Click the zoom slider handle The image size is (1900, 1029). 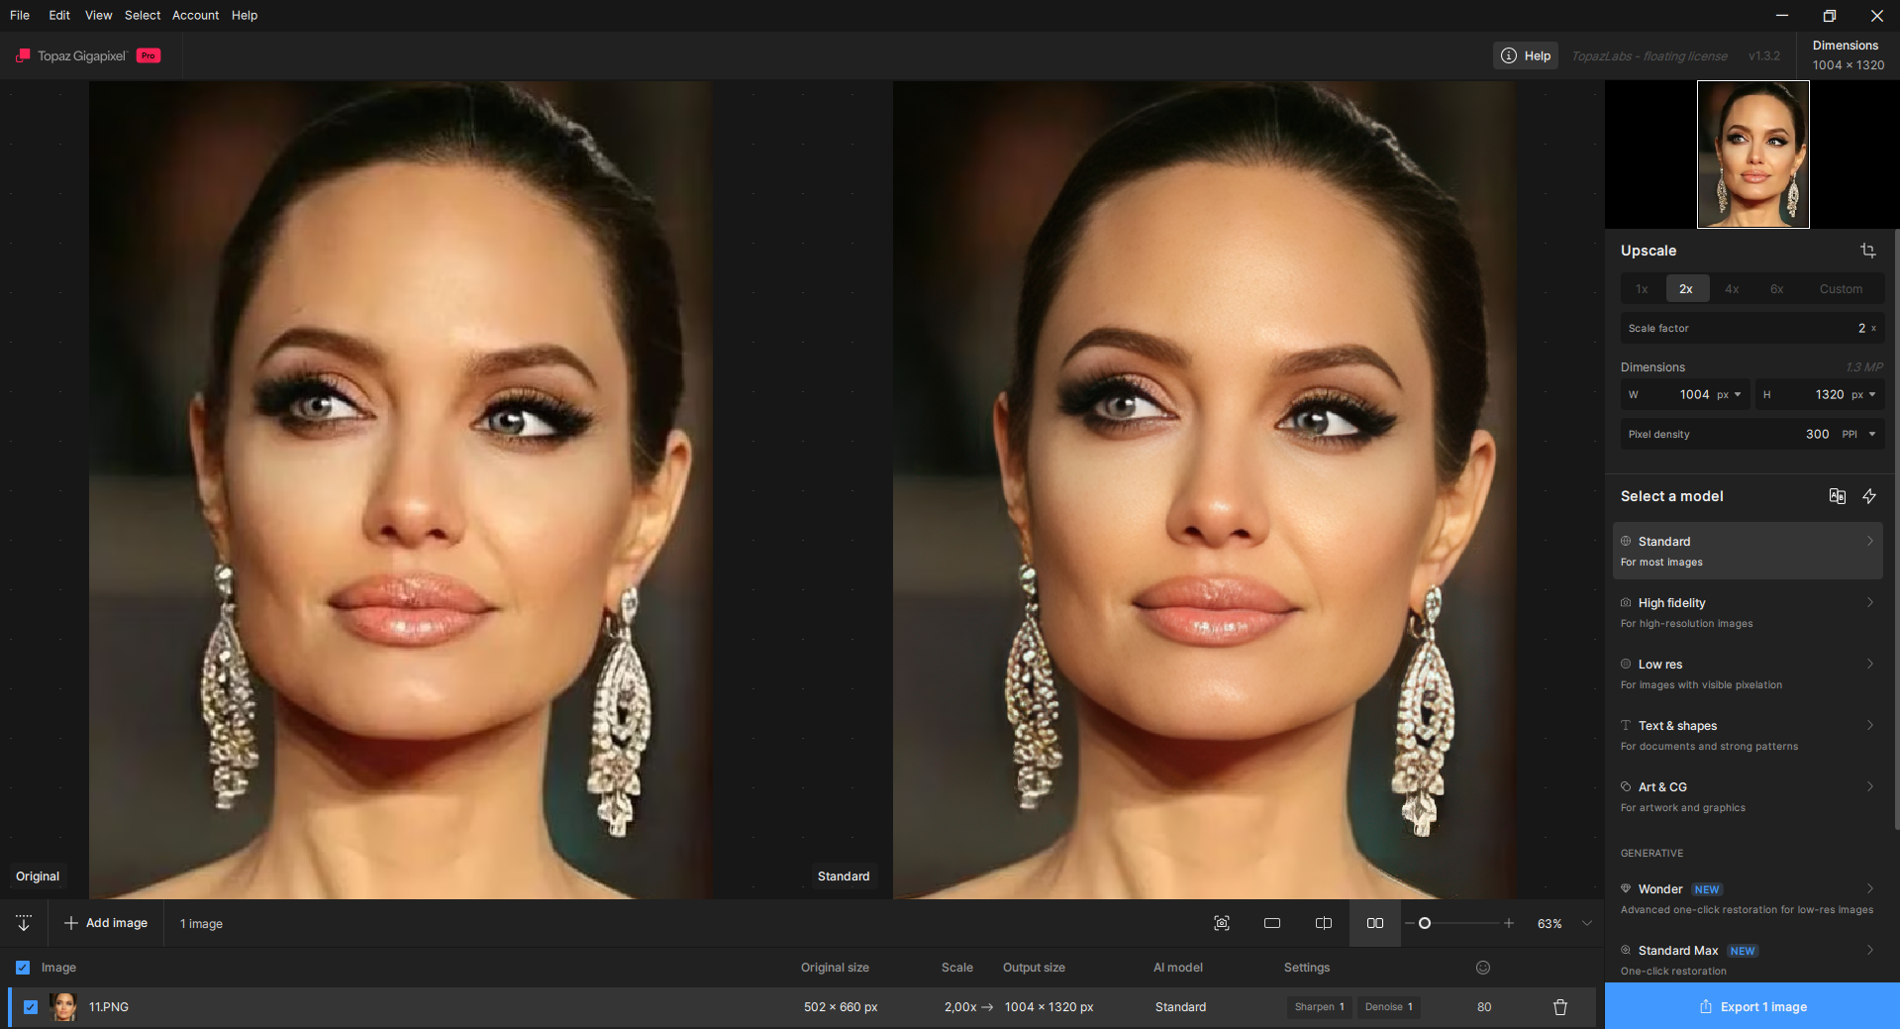(x=1425, y=923)
